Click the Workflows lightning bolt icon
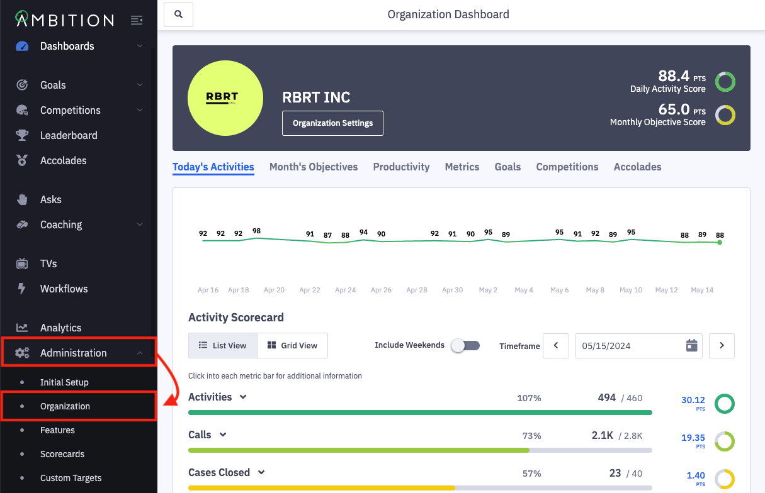This screenshot has height=493, width=765. 22,289
